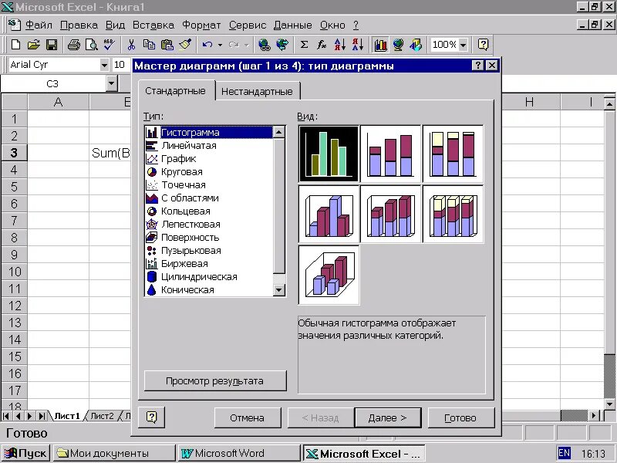Viewport: 617px width, 463px height.
Task: Click the AutoSum sigma icon
Action: point(304,45)
